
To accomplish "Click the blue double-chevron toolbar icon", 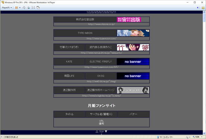I will click(x=198, y=8).
